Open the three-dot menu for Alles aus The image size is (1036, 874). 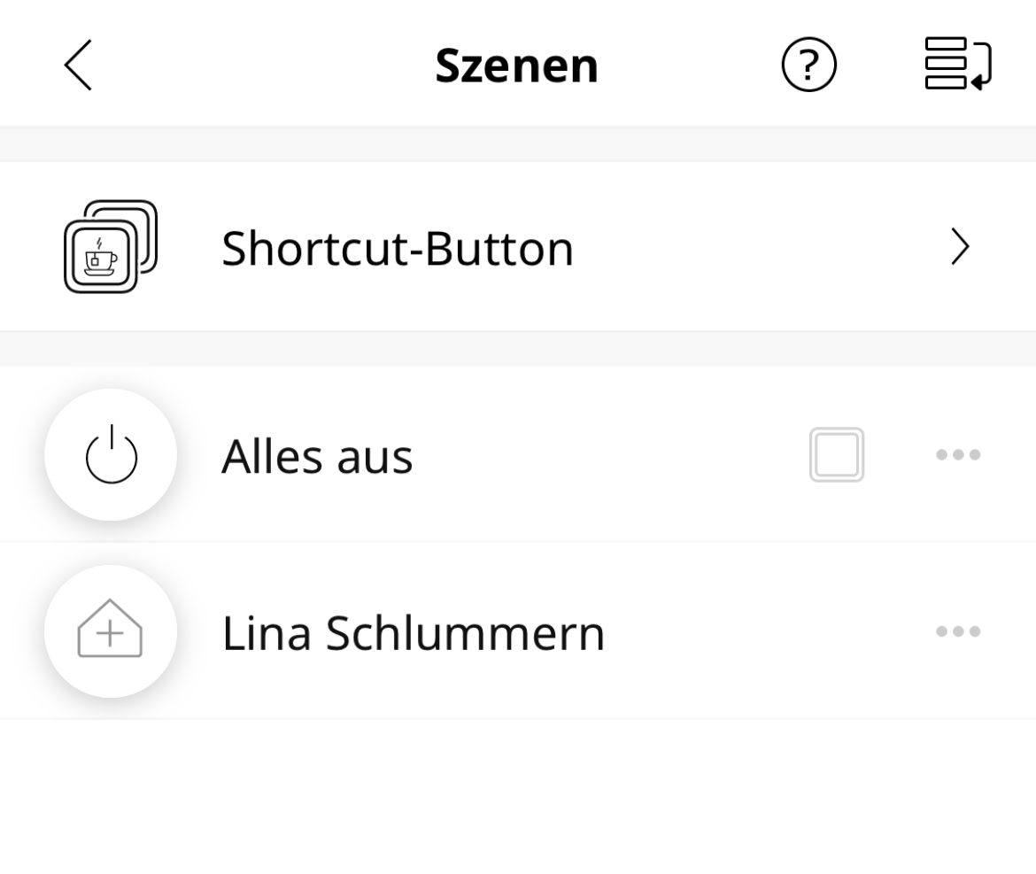pyautogui.click(x=958, y=455)
